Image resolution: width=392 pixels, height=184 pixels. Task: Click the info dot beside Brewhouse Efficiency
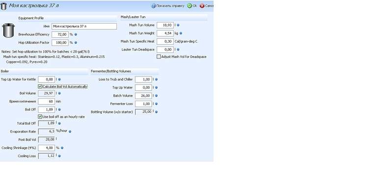[76, 34]
